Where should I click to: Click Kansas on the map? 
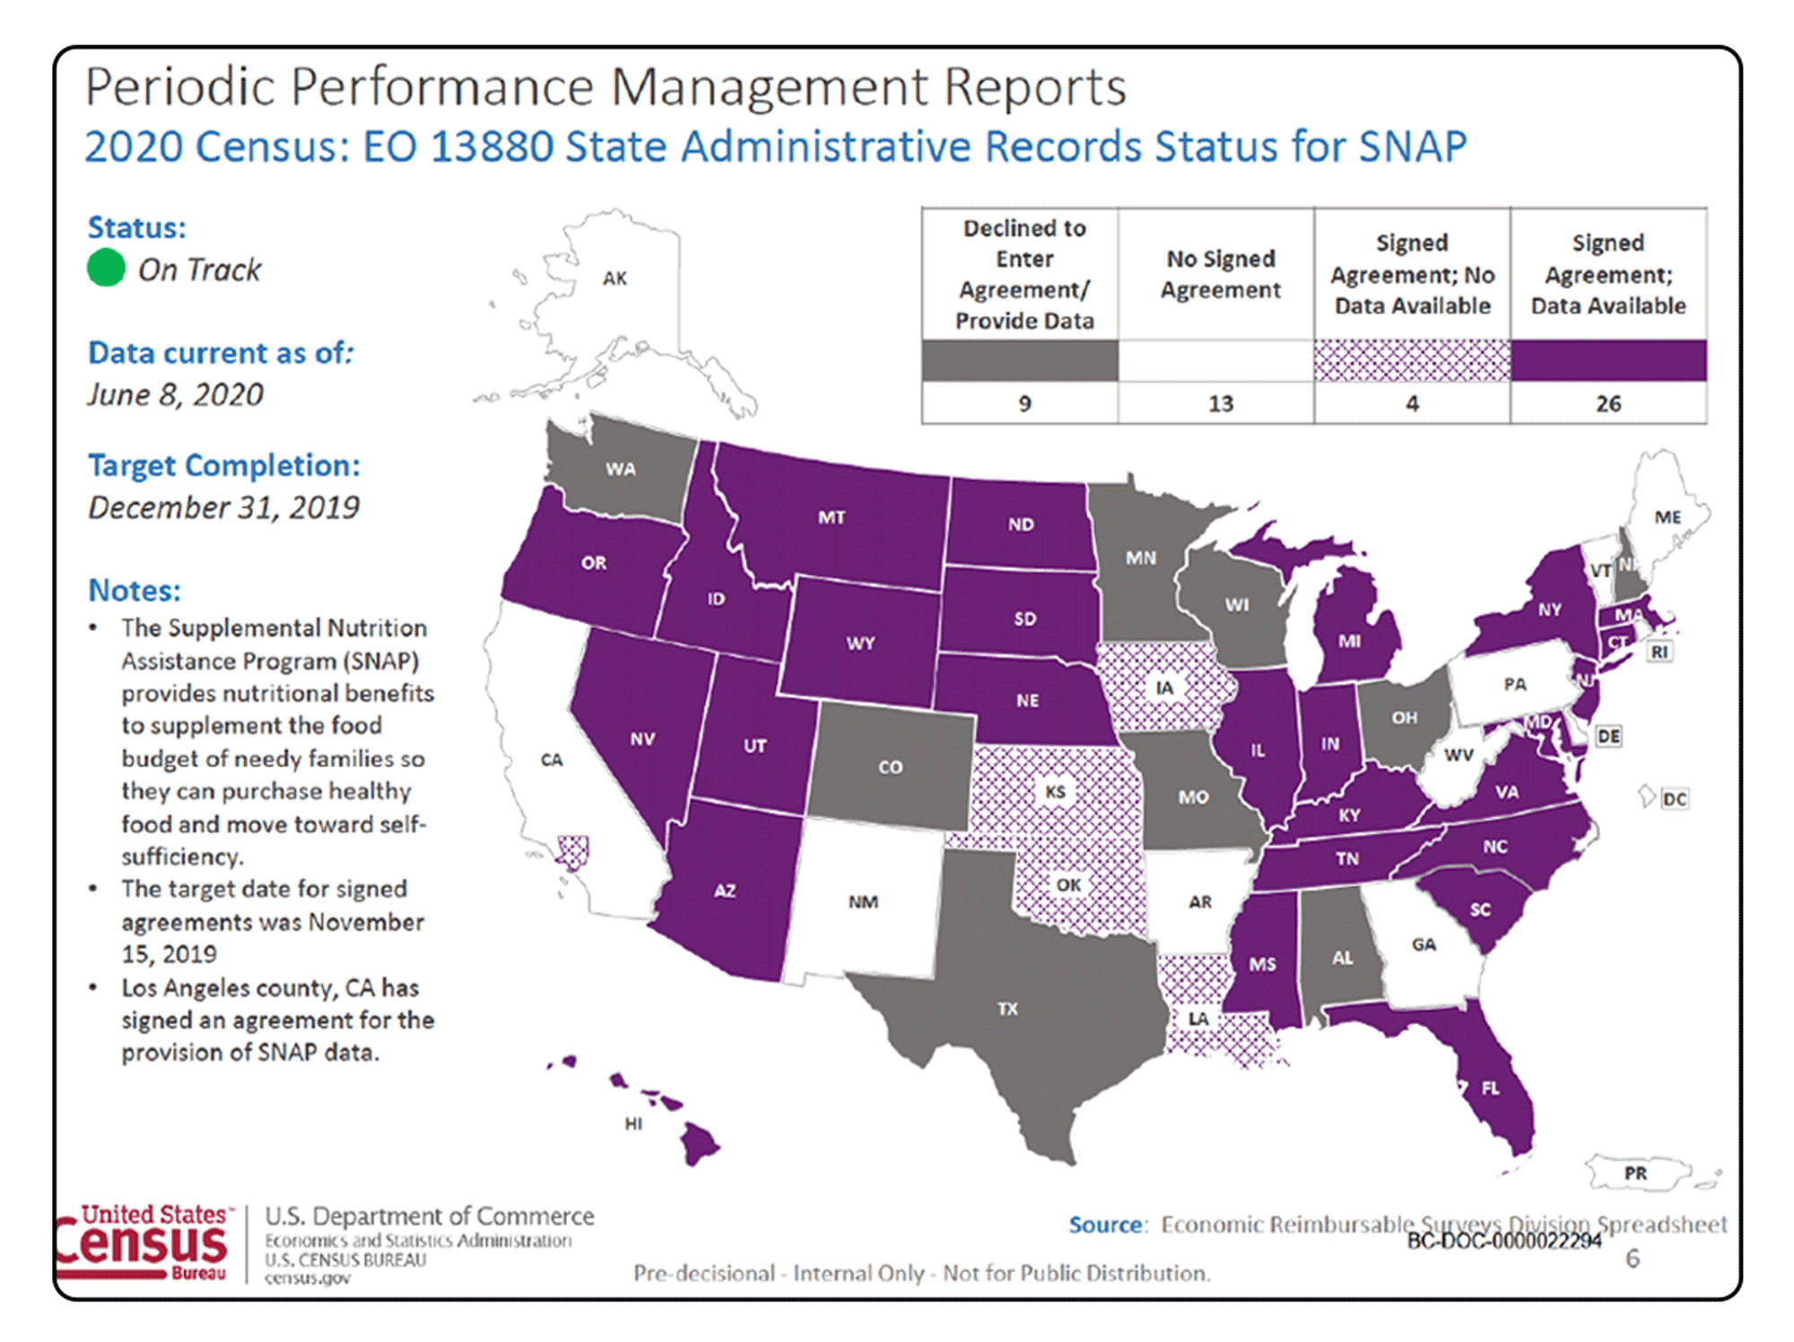tap(1055, 792)
